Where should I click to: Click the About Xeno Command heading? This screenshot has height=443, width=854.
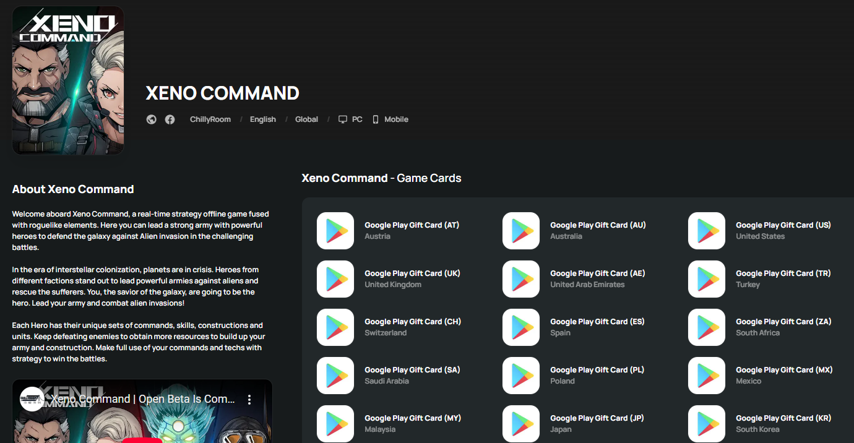pos(73,189)
